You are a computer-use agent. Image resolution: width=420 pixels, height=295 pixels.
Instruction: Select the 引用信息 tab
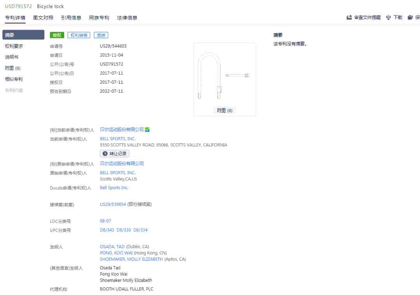pos(71,18)
